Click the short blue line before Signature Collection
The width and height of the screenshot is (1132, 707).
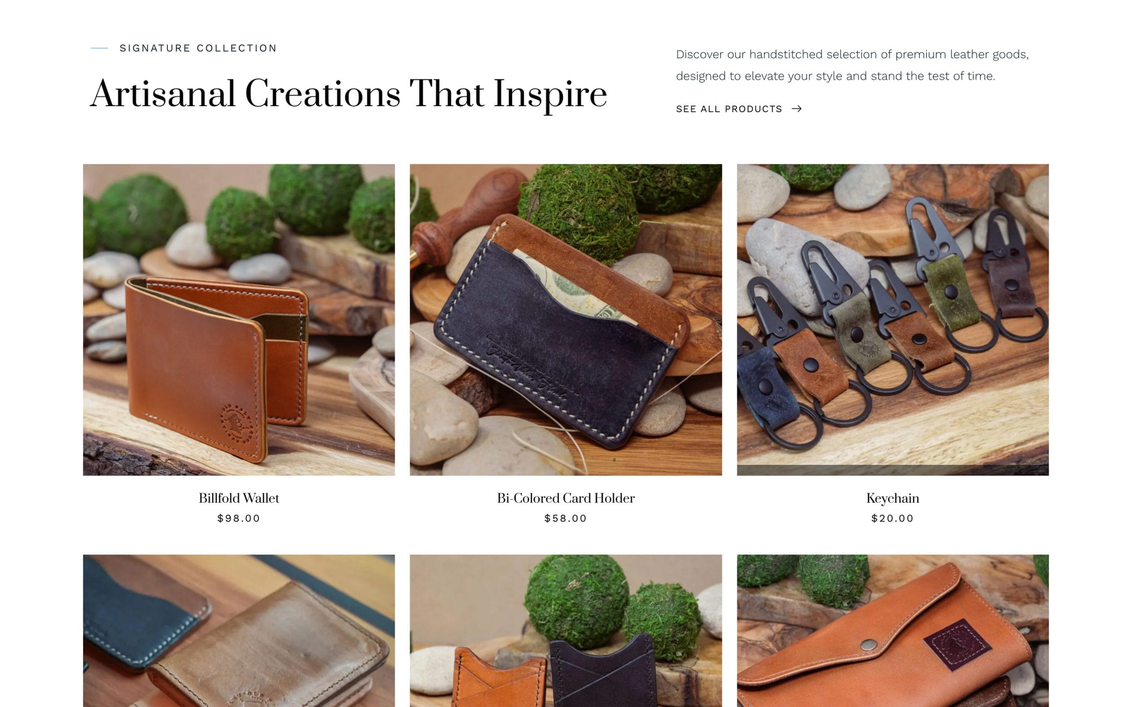pyautogui.click(x=99, y=48)
